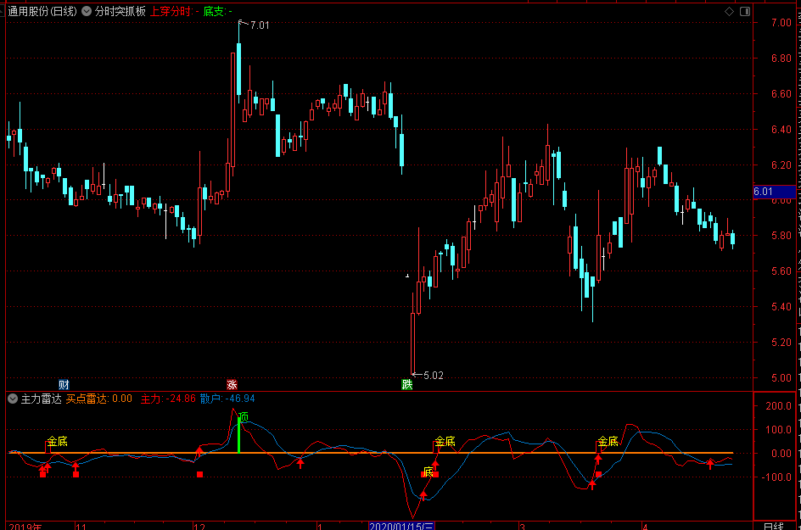
Task: Click the 财 info marker on the chart
Action: point(64,384)
